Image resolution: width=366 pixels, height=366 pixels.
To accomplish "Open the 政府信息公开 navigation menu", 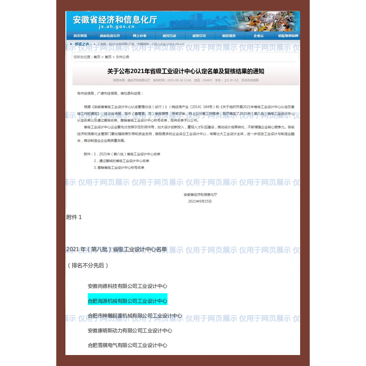I will [110, 36].
